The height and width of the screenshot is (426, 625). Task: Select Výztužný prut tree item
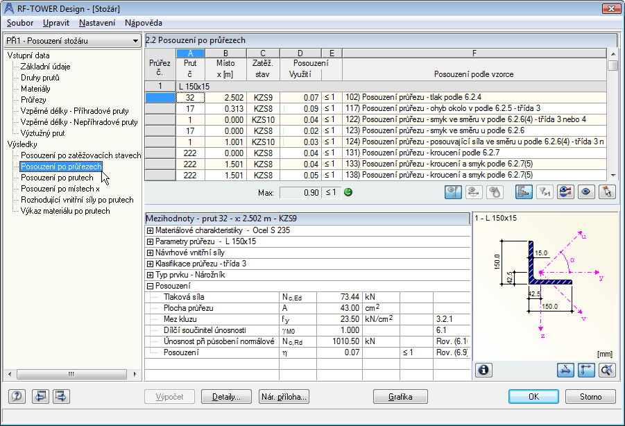[42, 133]
